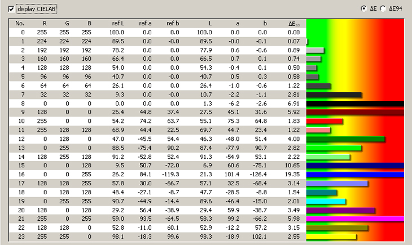Image resolution: width=412 pixels, height=245 pixels.
Task: Click the ΔE column header
Action: 293,23
